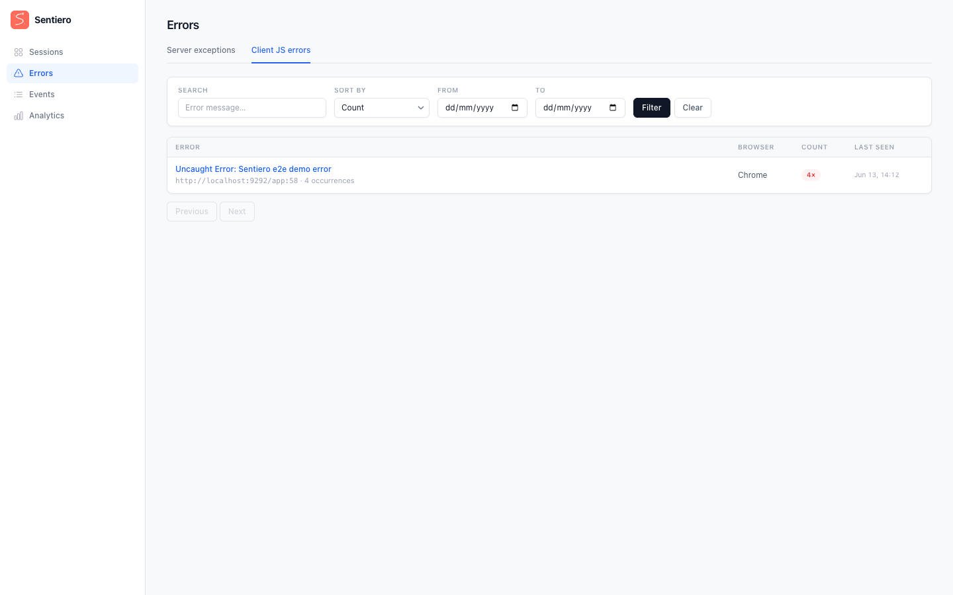Screen dimensions: 953x595
Task: Click the Jun 13, 14:12 last seen value
Action: 877,175
